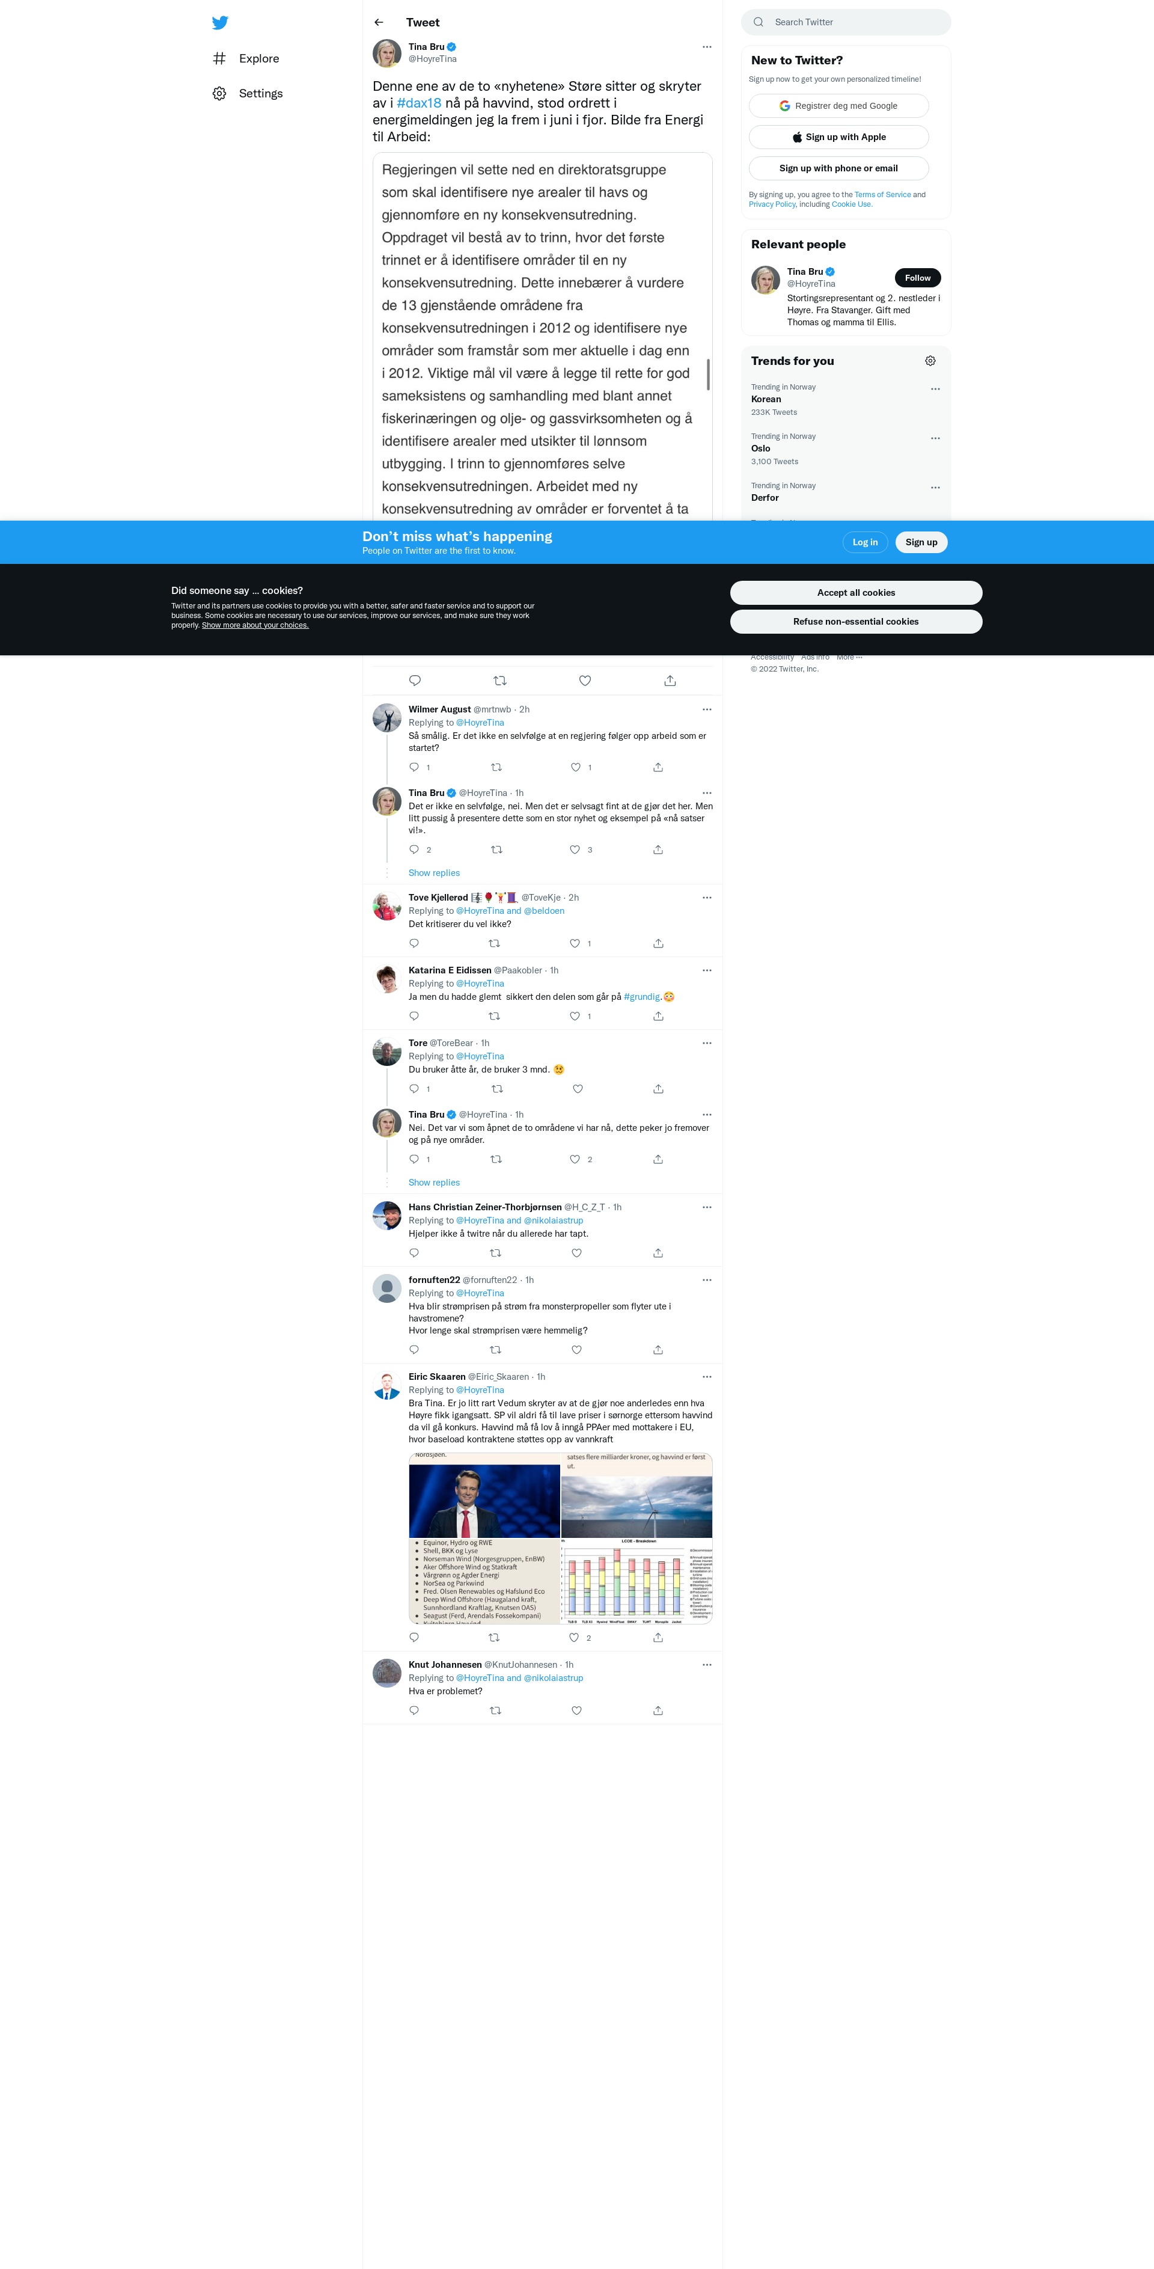Open the @beldoen mention link
Screen dimensions: 1154x2269
(x=544, y=911)
